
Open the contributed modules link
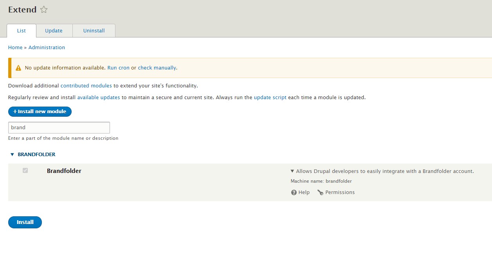pyautogui.click(x=86, y=85)
